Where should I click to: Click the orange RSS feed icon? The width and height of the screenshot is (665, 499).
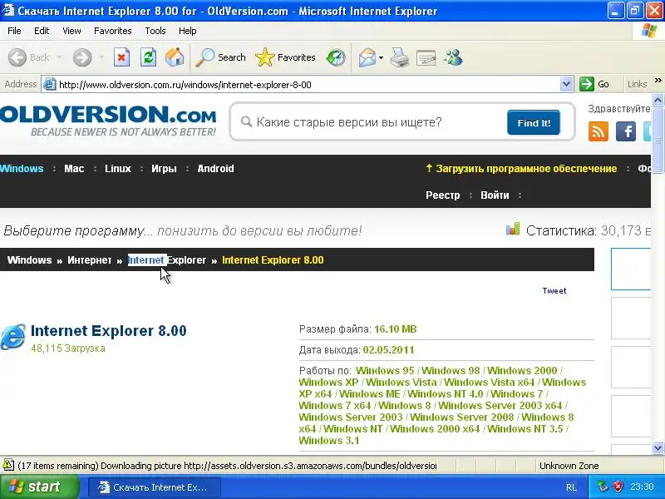(x=598, y=131)
